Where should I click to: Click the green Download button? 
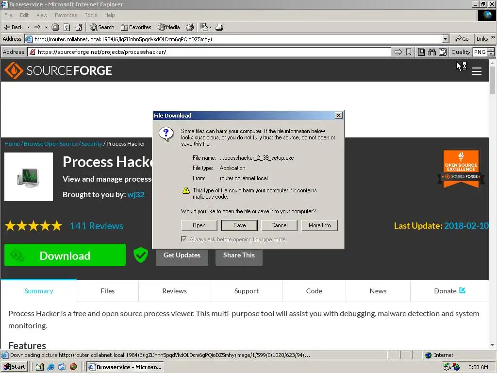click(65, 255)
